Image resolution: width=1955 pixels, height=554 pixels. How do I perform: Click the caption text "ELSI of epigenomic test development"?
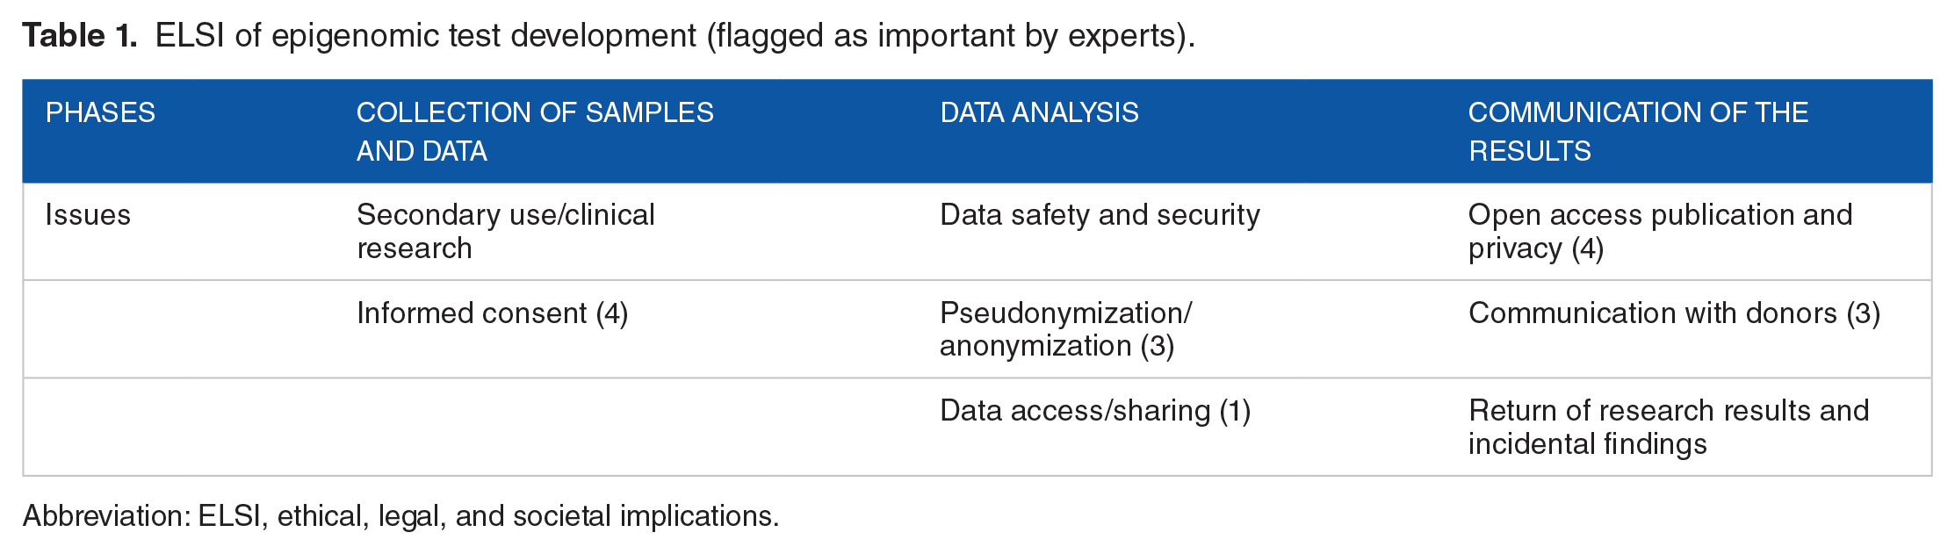point(426,36)
